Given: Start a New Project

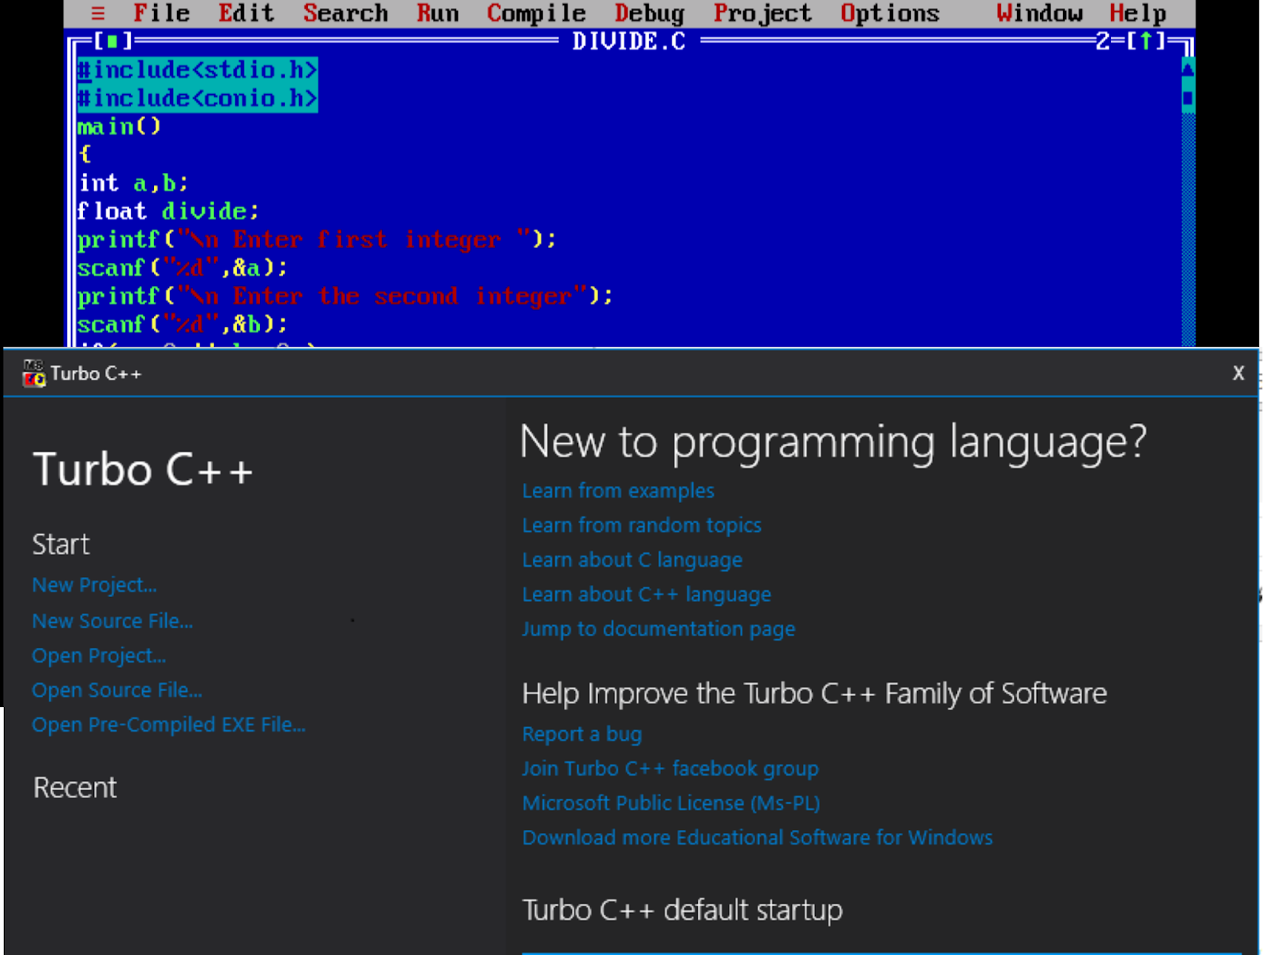Looking at the screenshot, I should [93, 584].
